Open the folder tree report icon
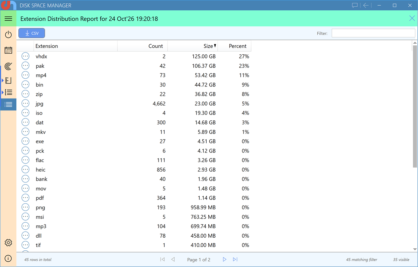This screenshot has height=267, width=418. coord(8,80)
